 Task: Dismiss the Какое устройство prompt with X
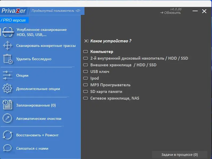[x=86, y=41]
